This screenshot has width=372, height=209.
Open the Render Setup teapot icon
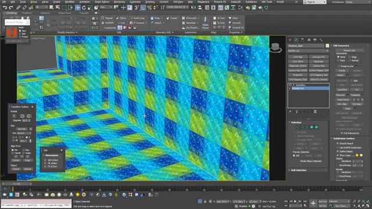pyautogui.click(x=248, y=8)
